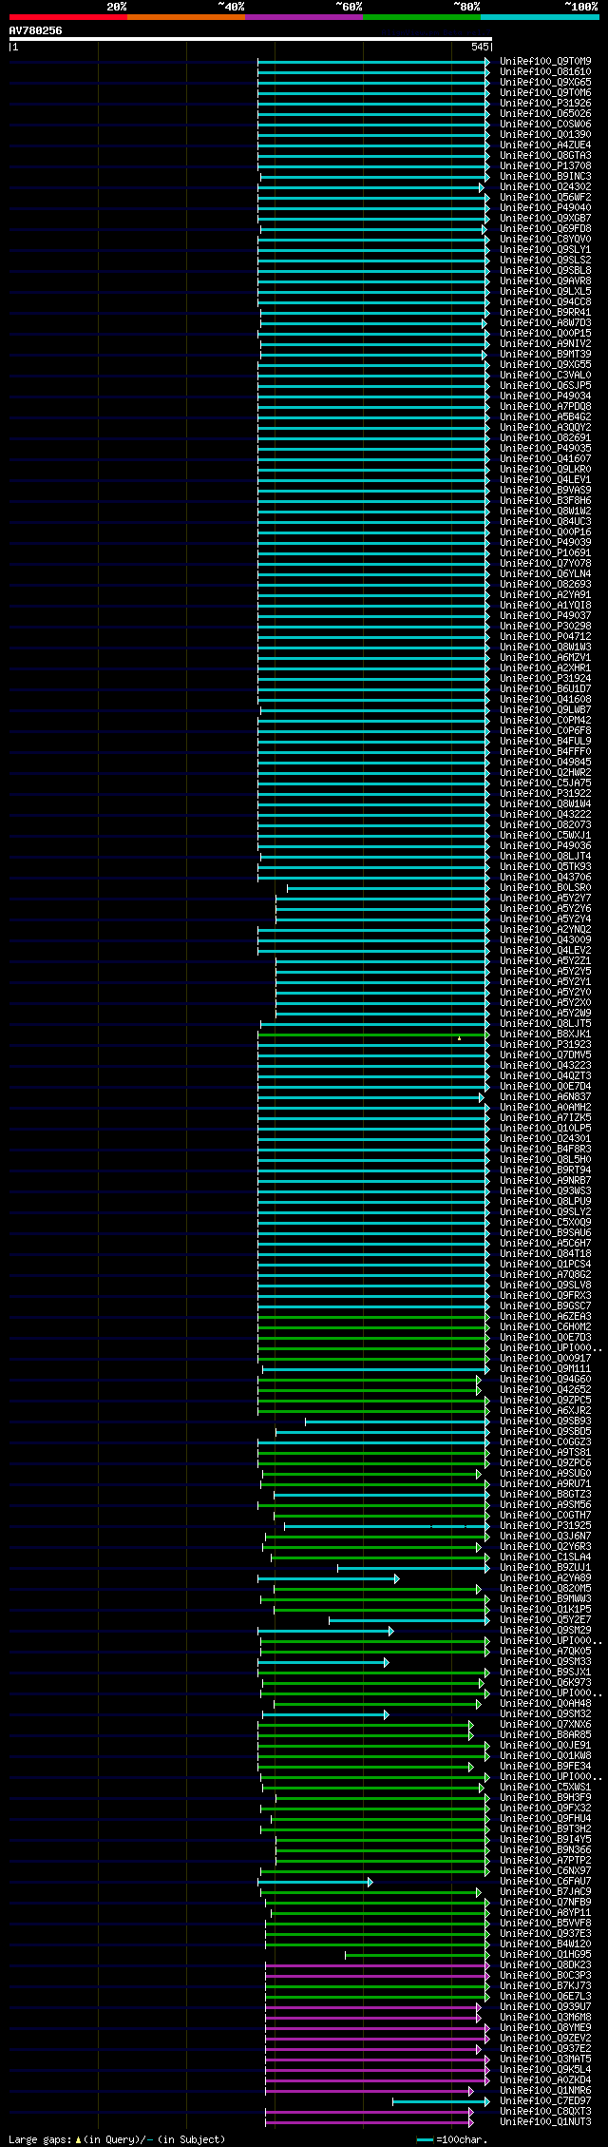Select hit label UniRef100_B8XJK1
The width and height of the screenshot is (608, 2147).
[x=545, y=1035]
